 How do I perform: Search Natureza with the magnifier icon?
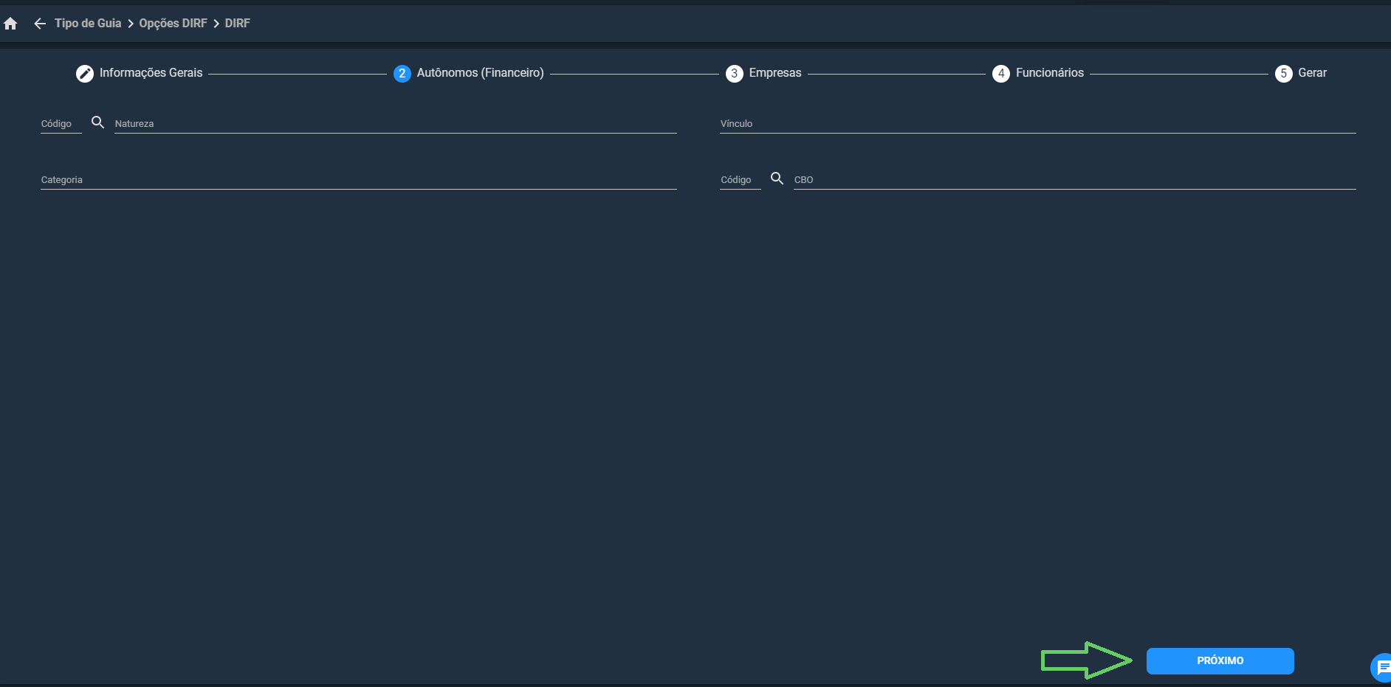(x=97, y=122)
